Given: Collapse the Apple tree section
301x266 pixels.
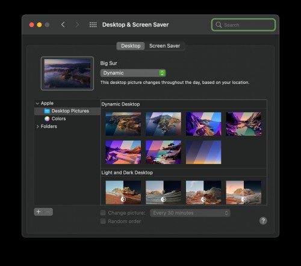Looking at the screenshot, I should [37, 103].
